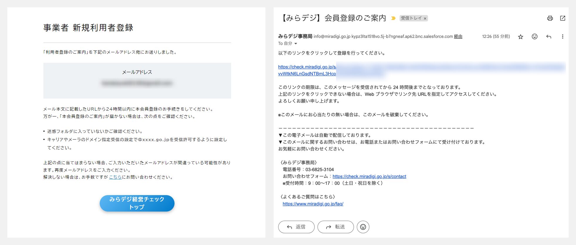
Task: Expand recipient details next to To 自分
Action: click(x=296, y=43)
